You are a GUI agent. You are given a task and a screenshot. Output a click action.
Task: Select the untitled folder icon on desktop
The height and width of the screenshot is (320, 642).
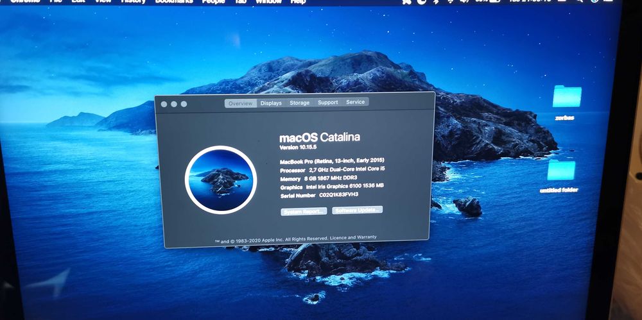tap(561, 170)
